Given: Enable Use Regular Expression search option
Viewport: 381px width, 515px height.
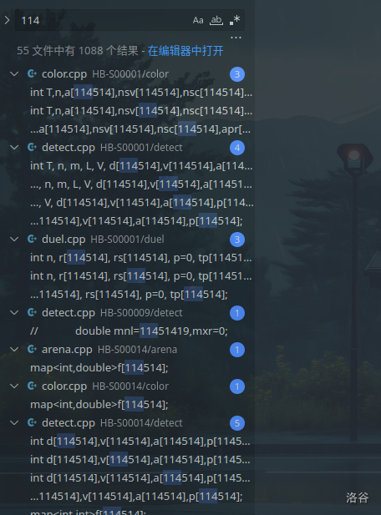Looking at the screenshot, I should [x=235, y=20].
